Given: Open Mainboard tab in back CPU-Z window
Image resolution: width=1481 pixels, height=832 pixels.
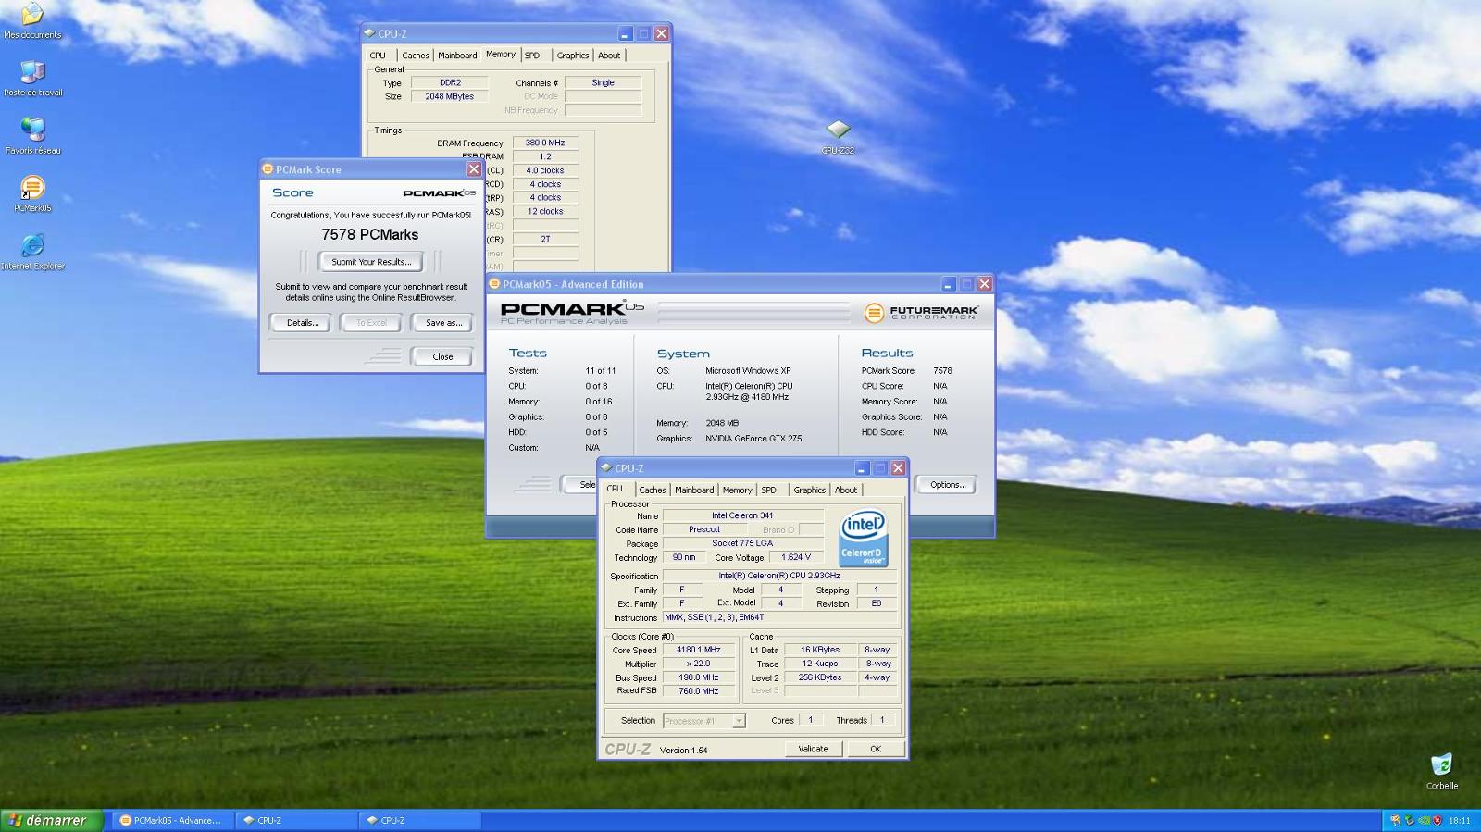Looking at the screenshot, I should pyautogui.click(x=457, y=56).
